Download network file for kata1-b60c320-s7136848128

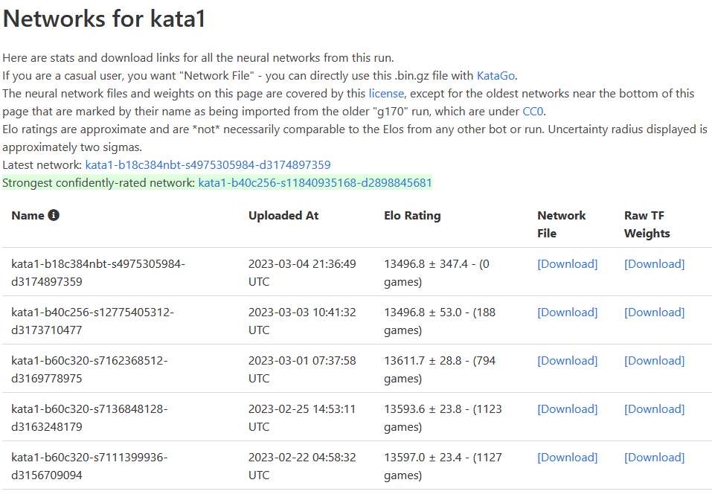coord(567,409)
